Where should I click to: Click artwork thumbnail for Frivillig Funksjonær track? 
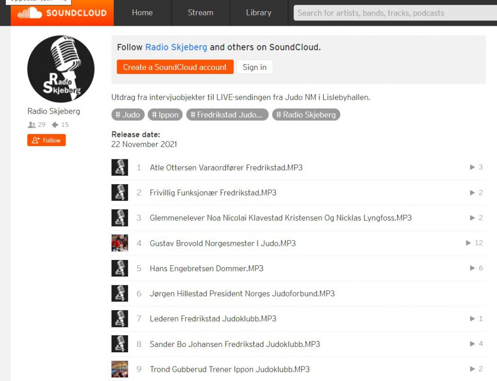[120, 192]
